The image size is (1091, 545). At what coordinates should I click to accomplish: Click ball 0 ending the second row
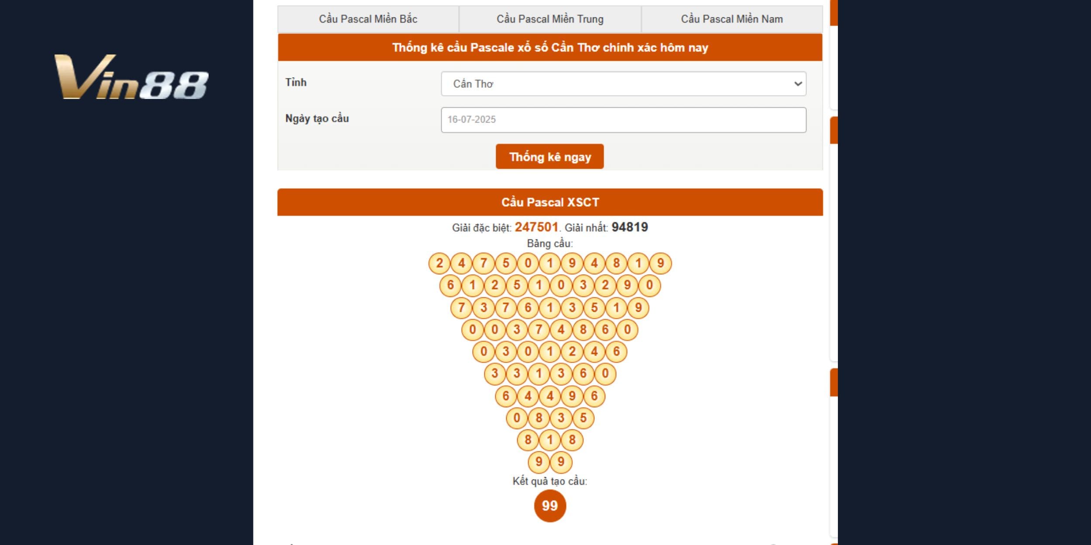tap(649, 285)
